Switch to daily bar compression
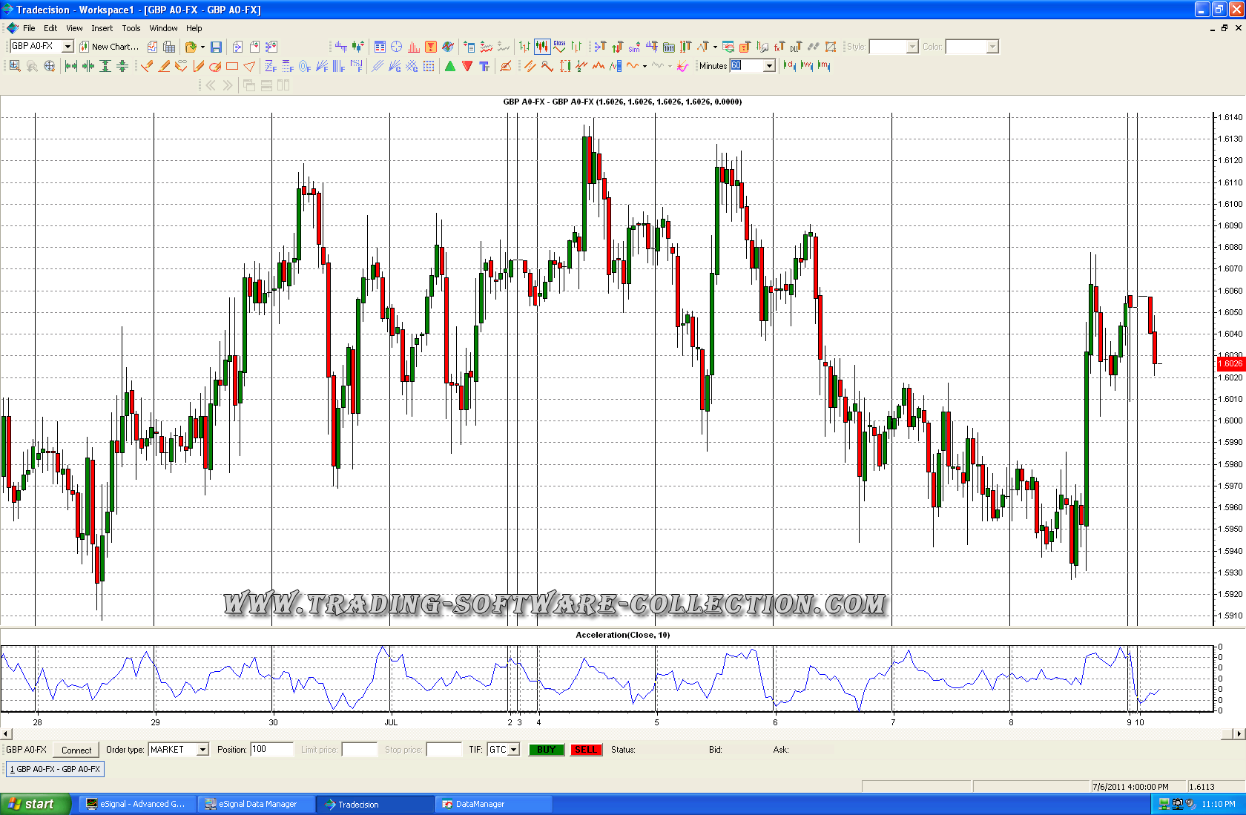This screenshot has width=1246, height=815. pyautogui.click(x=790, y=66)
